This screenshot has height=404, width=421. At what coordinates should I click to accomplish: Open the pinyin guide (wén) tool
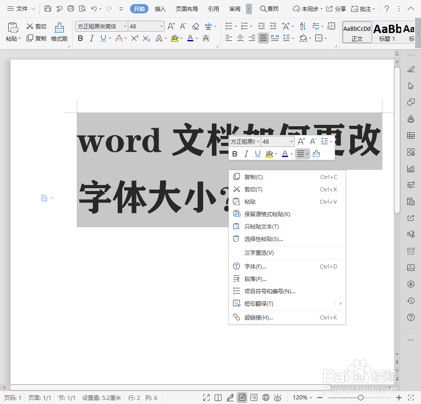point(208,26)
